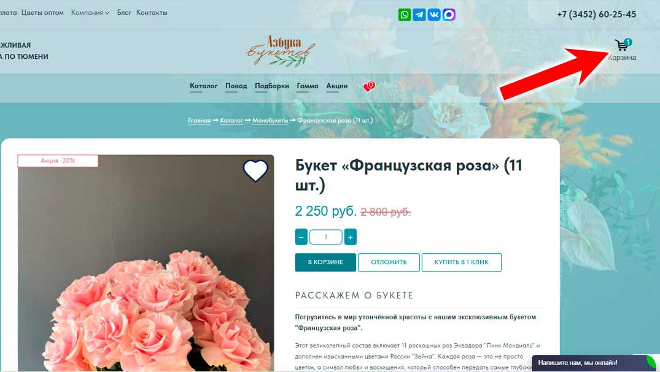Click the Отложить button
The height and width of the screenshot is (372, 660).
(389, 262)
